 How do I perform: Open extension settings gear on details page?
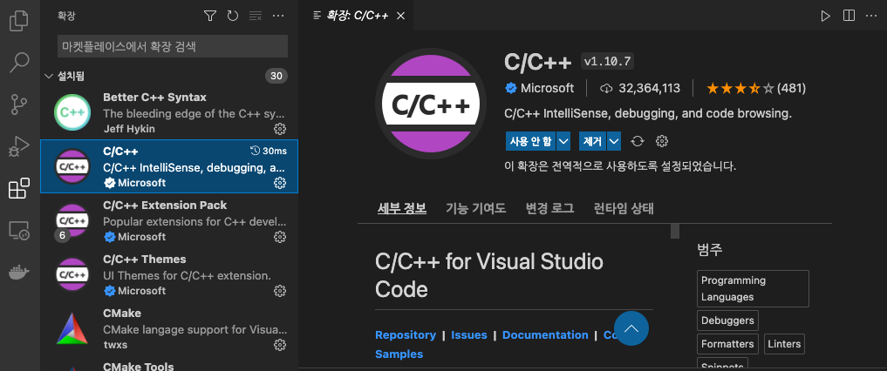coord(662,141)
